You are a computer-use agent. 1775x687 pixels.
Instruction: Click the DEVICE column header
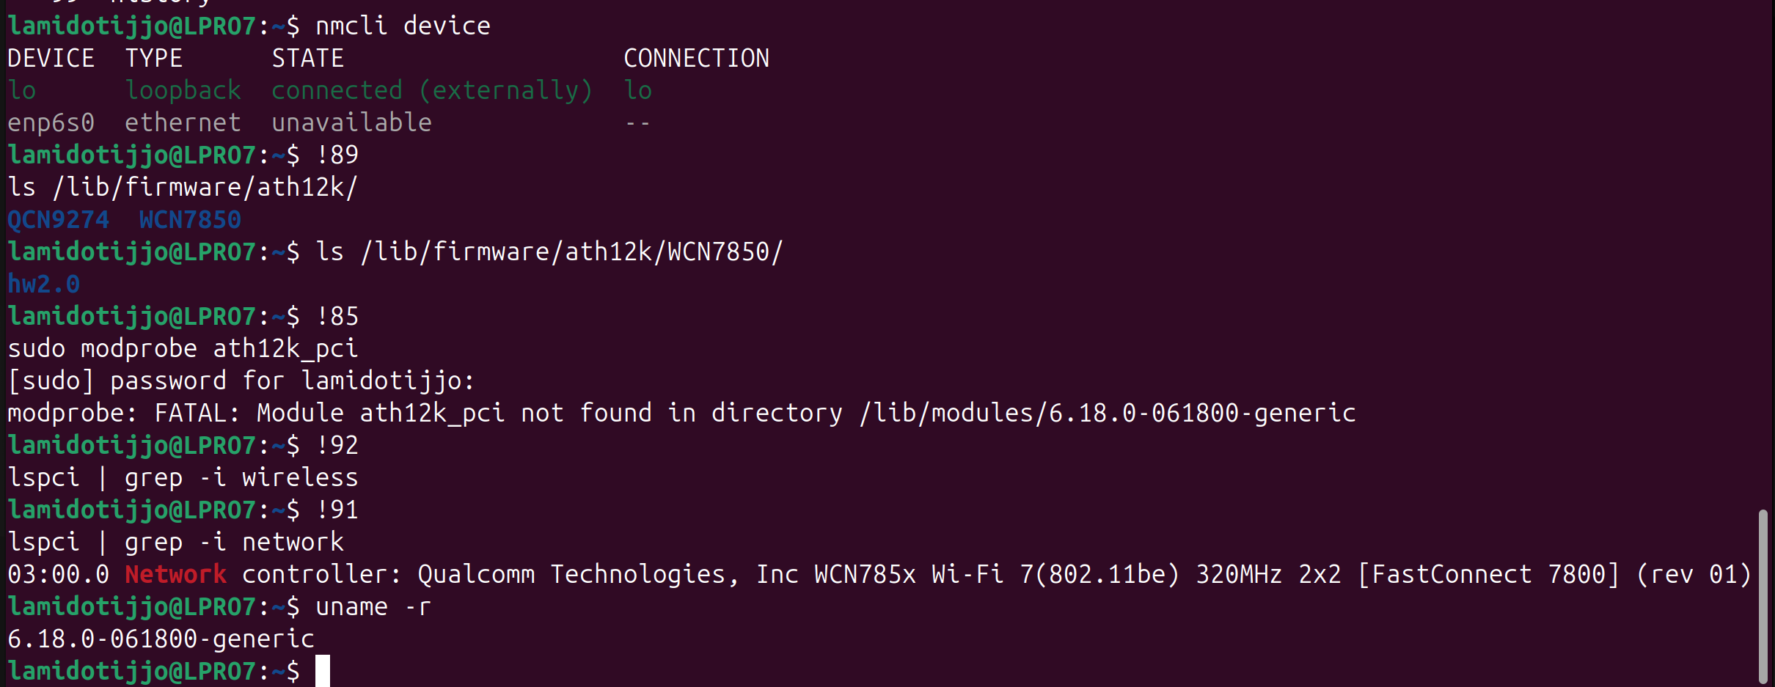(x=51, y=58)
